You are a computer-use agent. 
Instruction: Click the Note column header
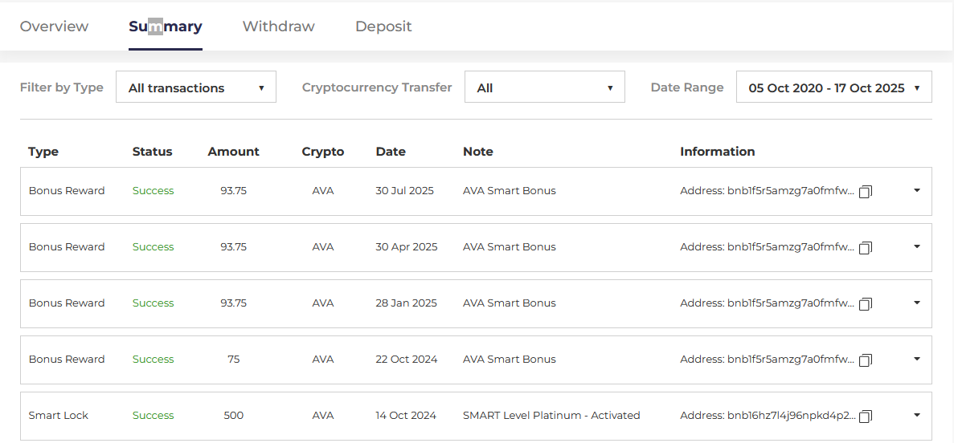[478, 152]
